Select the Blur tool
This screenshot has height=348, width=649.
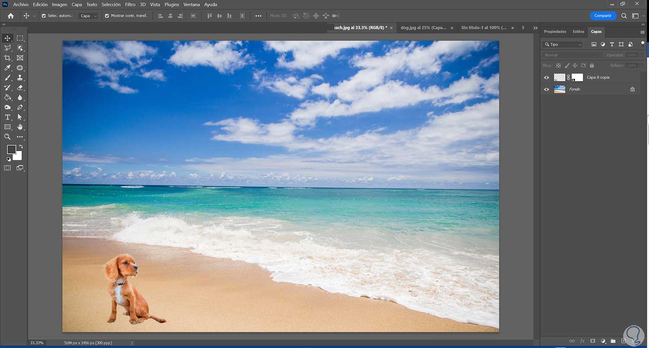[x=20, y=97]
